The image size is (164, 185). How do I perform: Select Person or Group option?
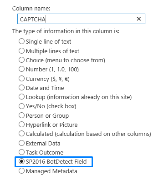[x=21, y=115]
